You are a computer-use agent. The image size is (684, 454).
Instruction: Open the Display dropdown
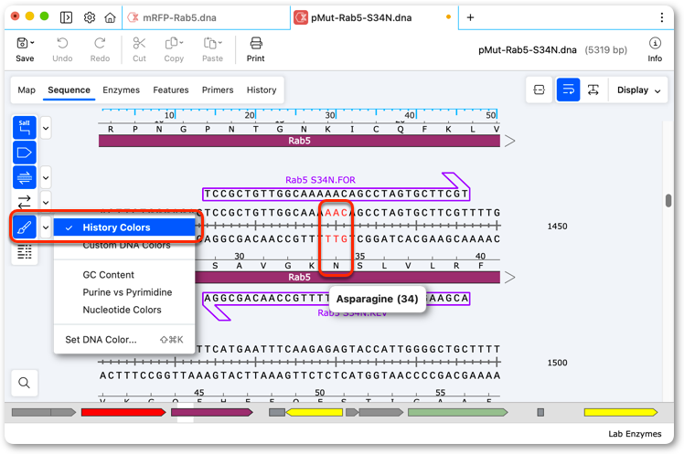tap(638, 90)
